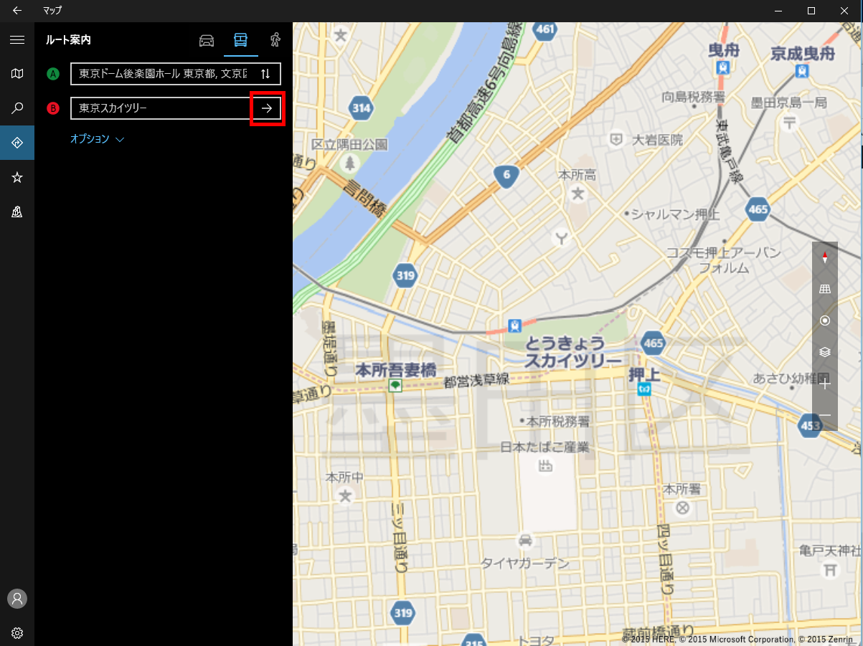Open the map layers view menu
Viewport: 863px width, 646px height.
[825, 352]
